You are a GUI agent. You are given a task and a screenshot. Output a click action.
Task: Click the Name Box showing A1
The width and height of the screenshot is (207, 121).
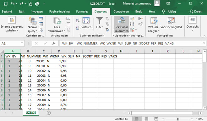point(11,43)
